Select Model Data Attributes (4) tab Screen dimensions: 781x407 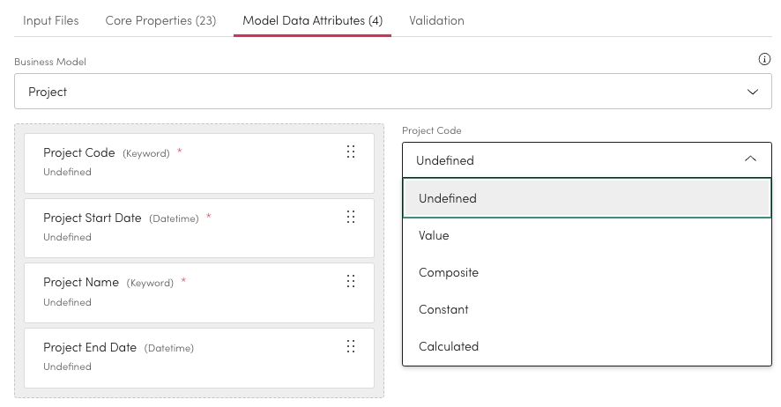(x=312, y=20)
